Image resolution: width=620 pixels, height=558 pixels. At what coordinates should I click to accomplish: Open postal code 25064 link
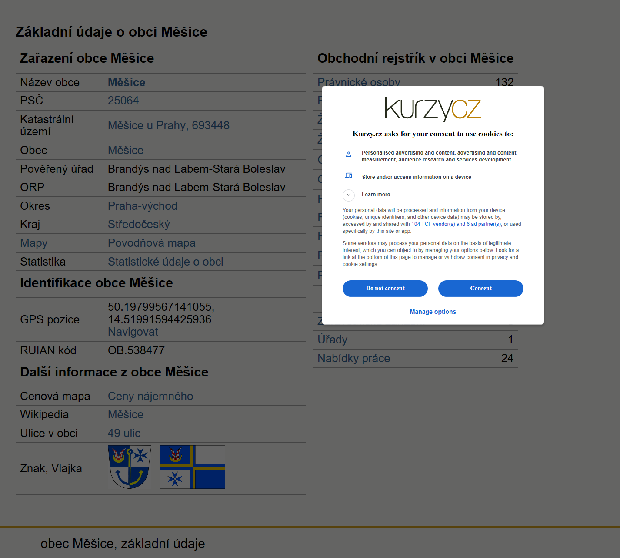(123, 101)
